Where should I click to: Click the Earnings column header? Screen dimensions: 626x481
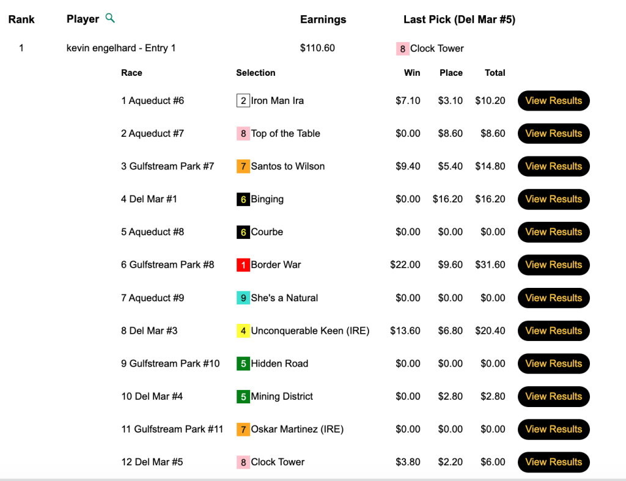[323, 20]
